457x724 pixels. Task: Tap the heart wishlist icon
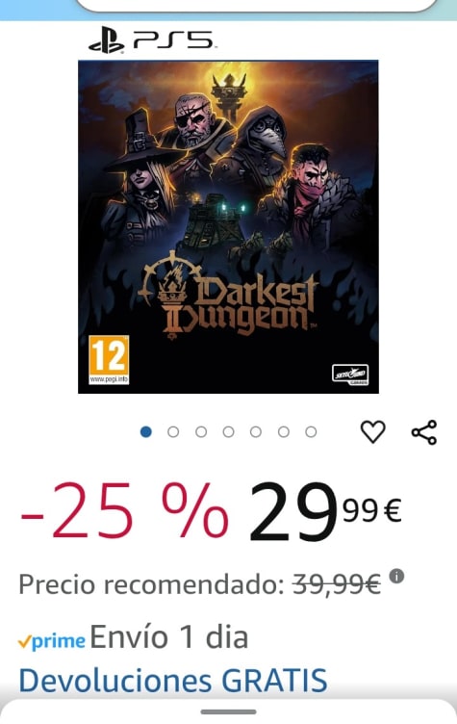[x=372, y=431]
